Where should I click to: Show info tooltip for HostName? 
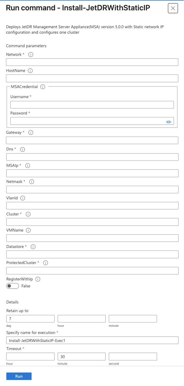(30, 70)
